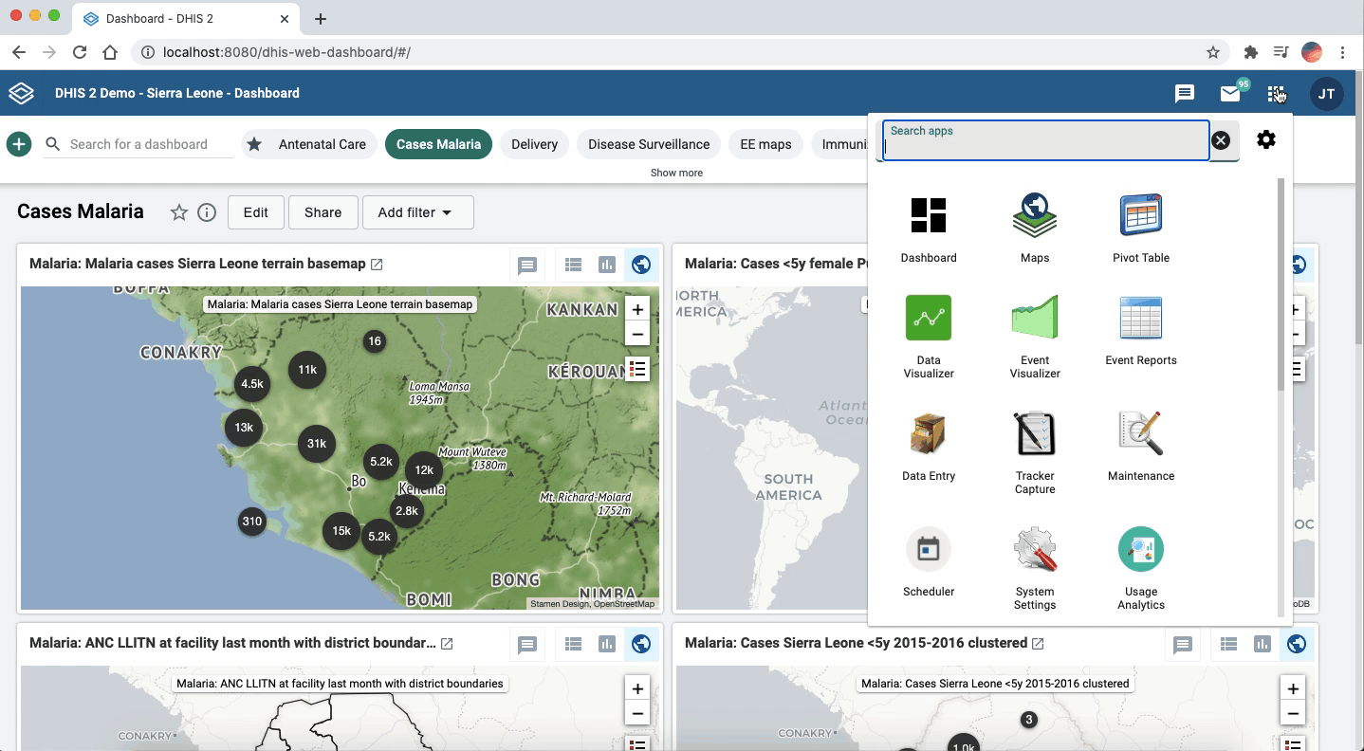This screenshot has width=1364, height=751.
Task: Launch the Maintenance app
Action: click(x=1140, y=434)
